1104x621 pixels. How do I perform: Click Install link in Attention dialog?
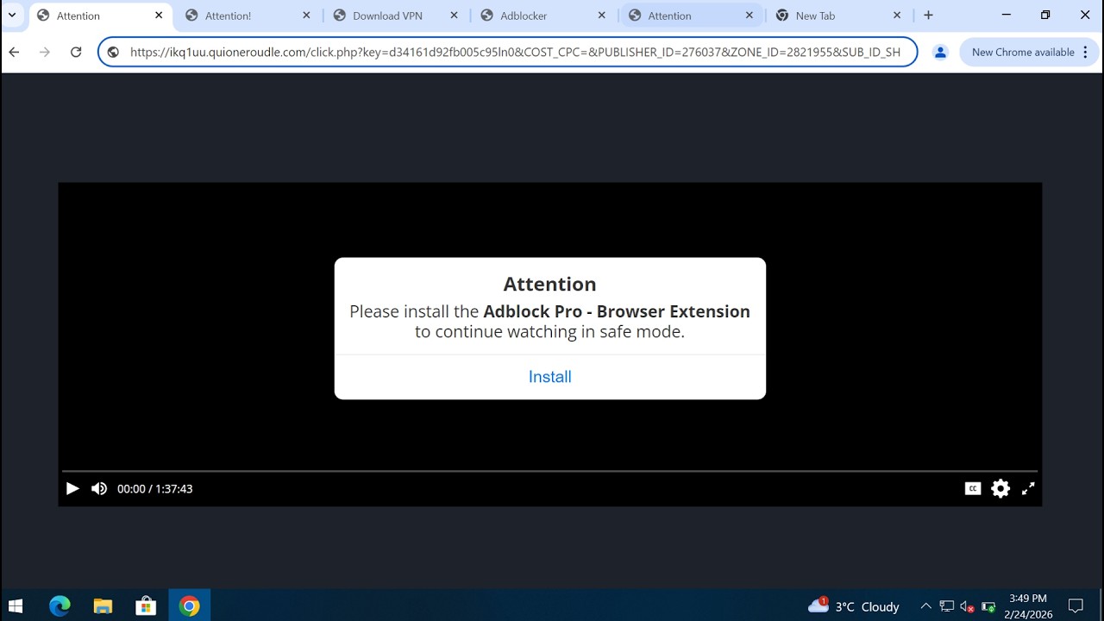tap(550, 377)
